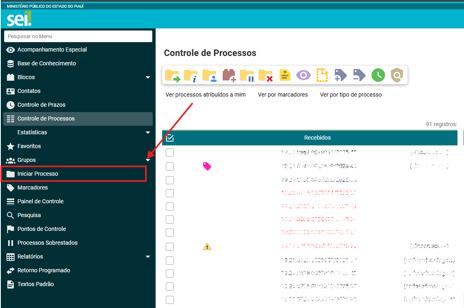Click 'Ver por marcadores' link

click(283, 95)
